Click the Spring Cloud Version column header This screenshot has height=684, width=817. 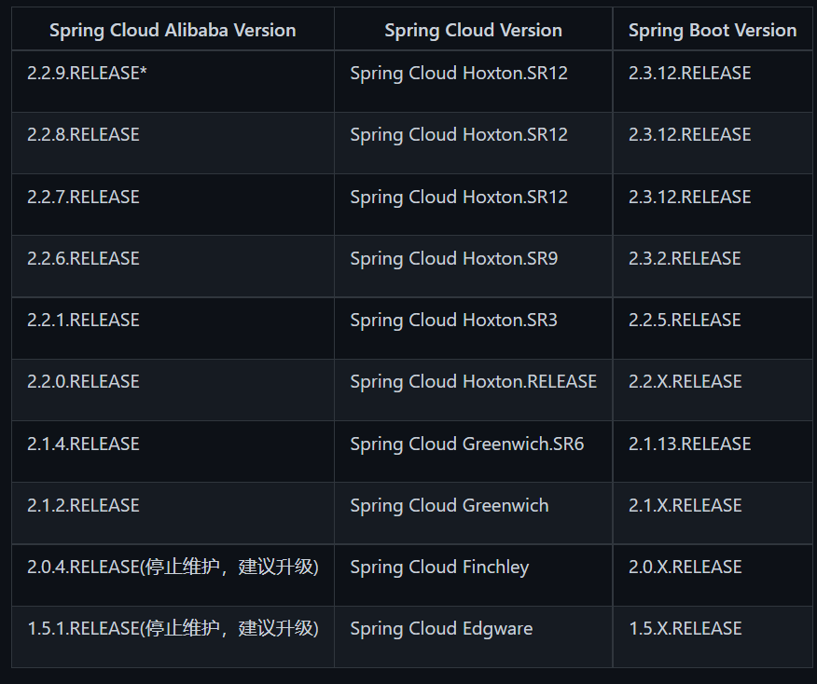coord(473,29)
